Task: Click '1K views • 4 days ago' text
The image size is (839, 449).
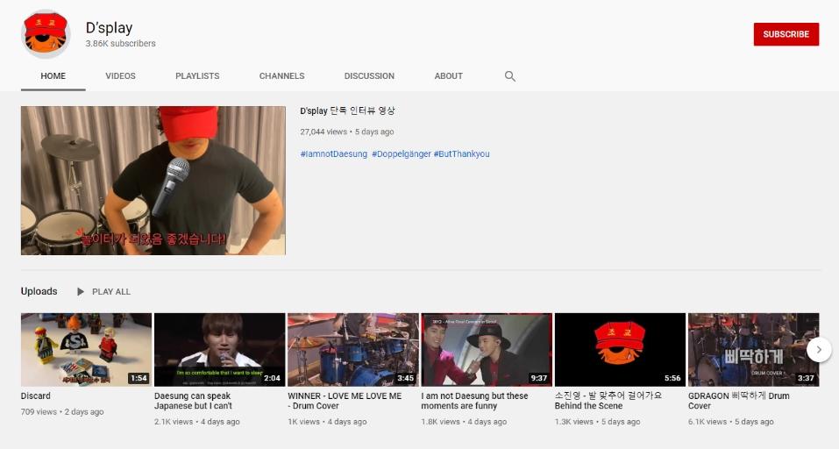Action: [x=327, y=422]
